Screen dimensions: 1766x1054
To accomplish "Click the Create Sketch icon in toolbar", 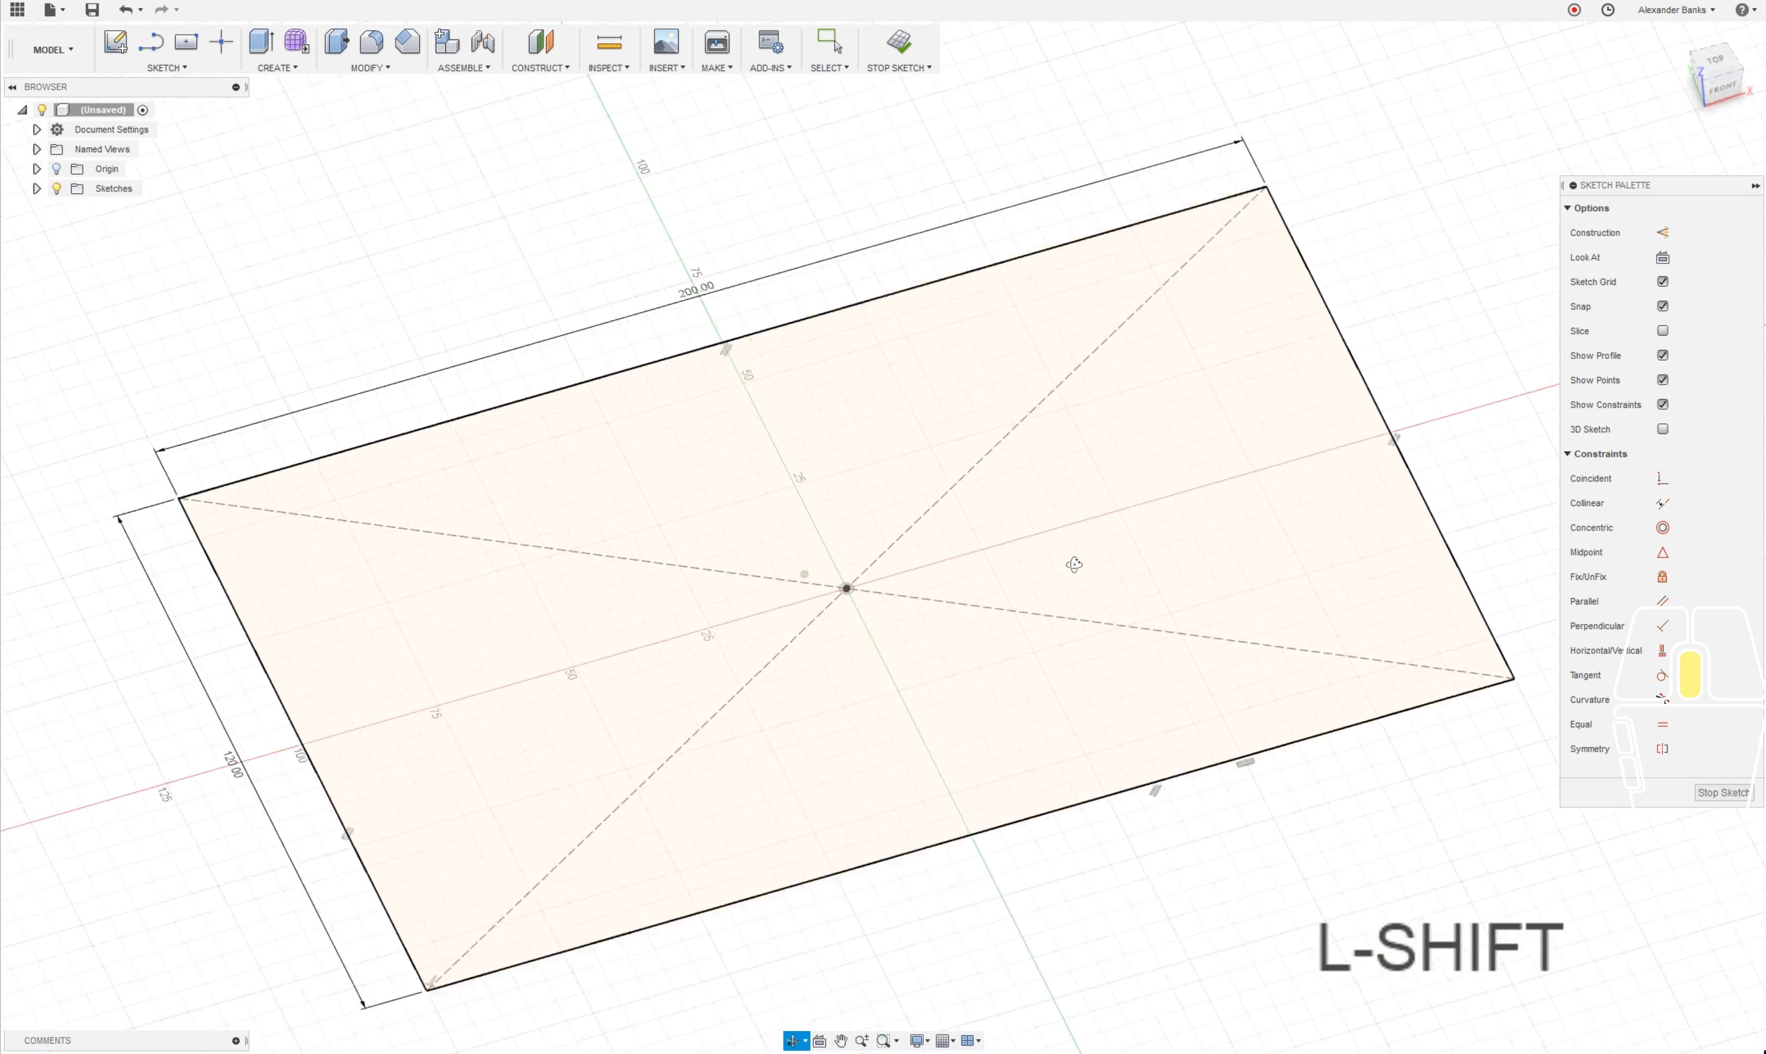I will click(115, 42).
